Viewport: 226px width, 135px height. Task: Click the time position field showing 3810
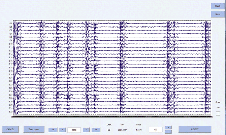(x=74, y=129)
